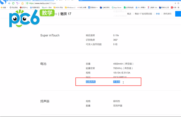Open the 魅族 16s bookmark
This screenshot has width=181, height=117.
[152, 7]
